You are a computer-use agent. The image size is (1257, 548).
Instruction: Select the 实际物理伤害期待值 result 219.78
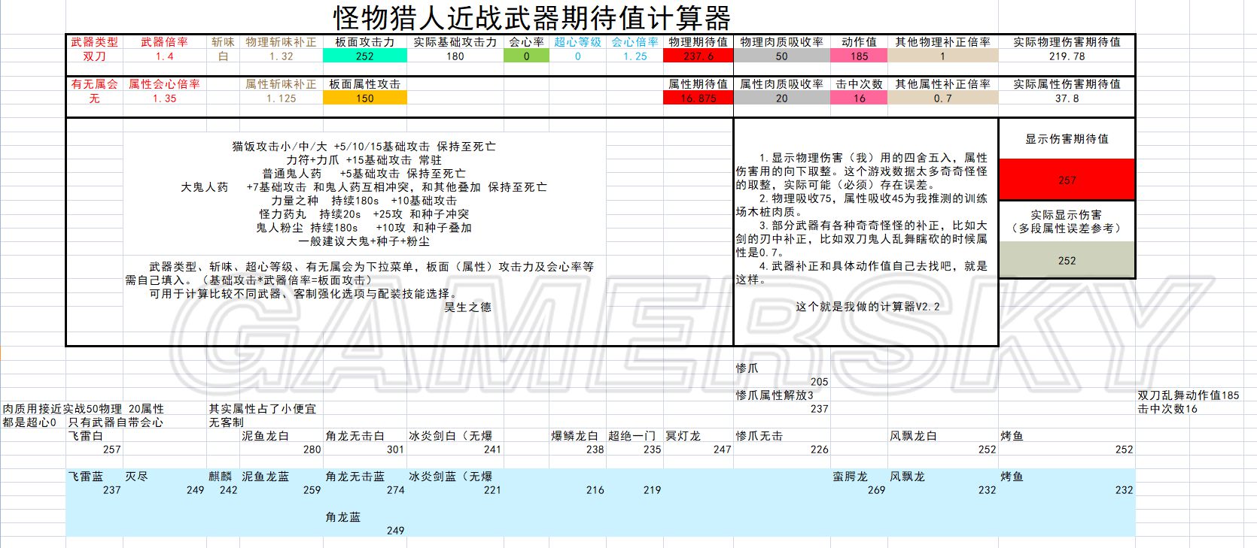click(x=1067, y=56)
